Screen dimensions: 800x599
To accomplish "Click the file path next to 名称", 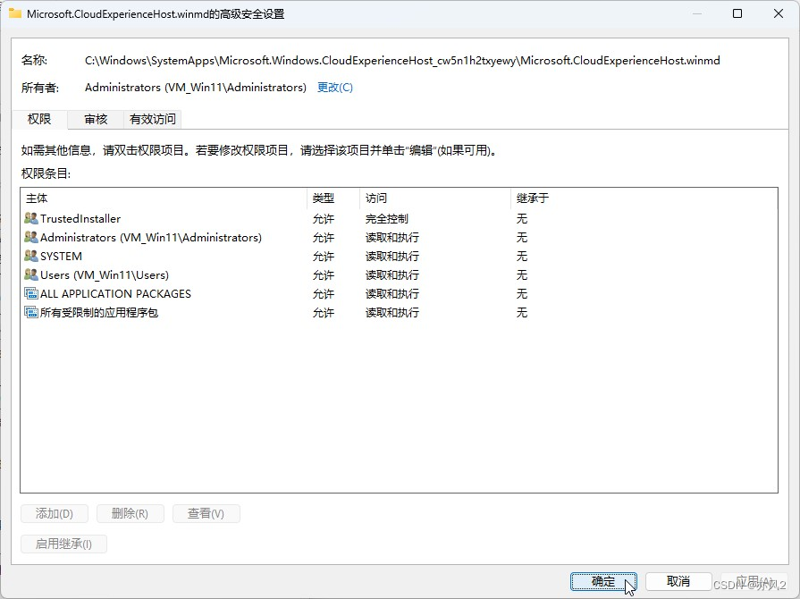I will (402, 61).
